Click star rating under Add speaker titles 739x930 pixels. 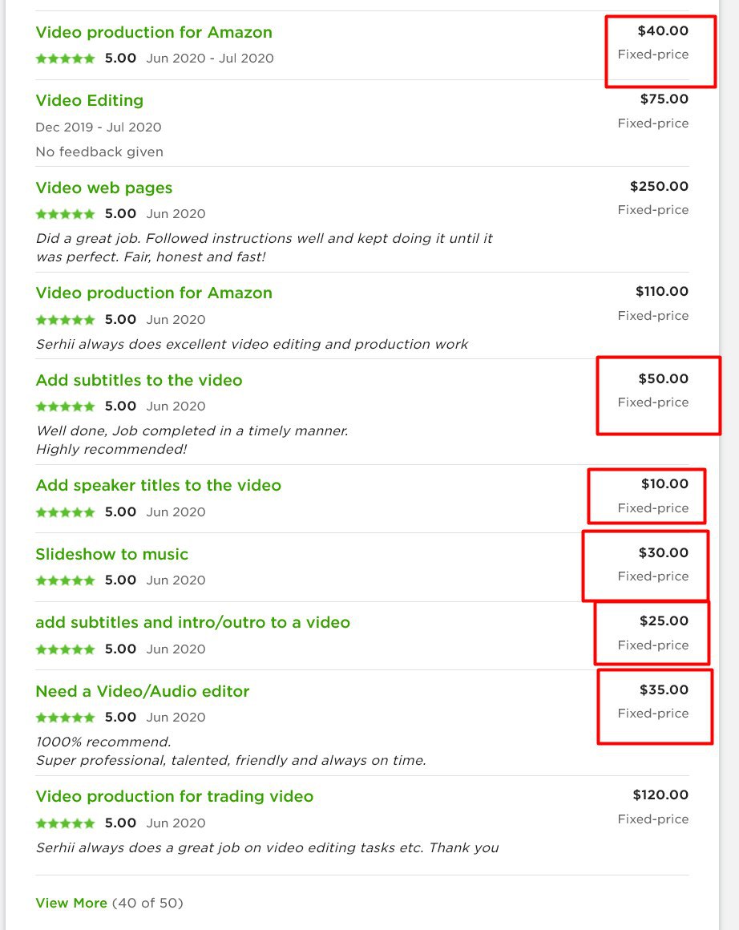pos(65,512)
